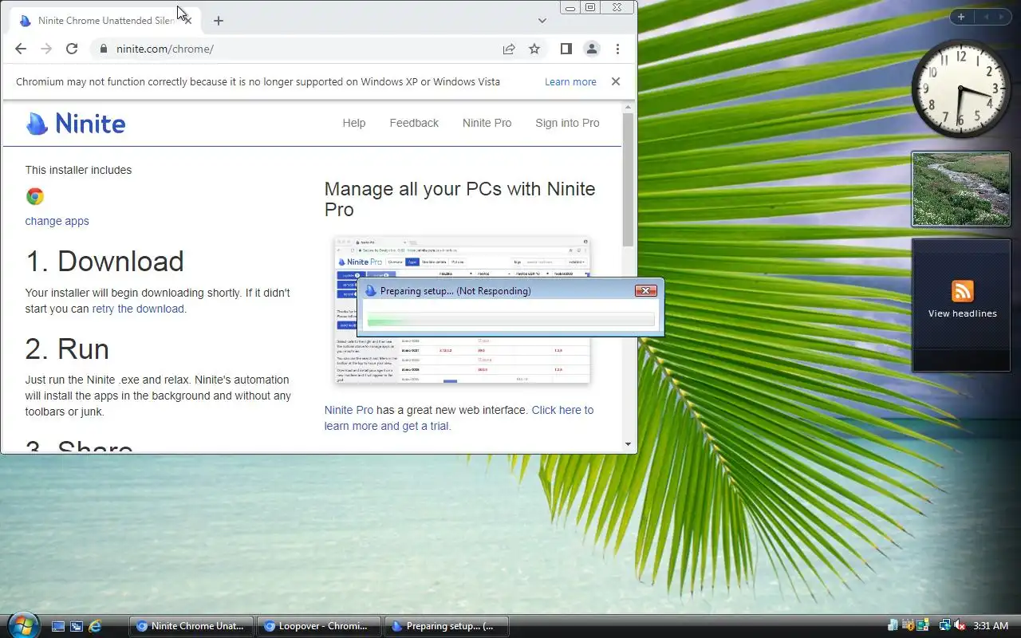Dismiss the unsupported Windows warning bar

[x=616, y=81]
